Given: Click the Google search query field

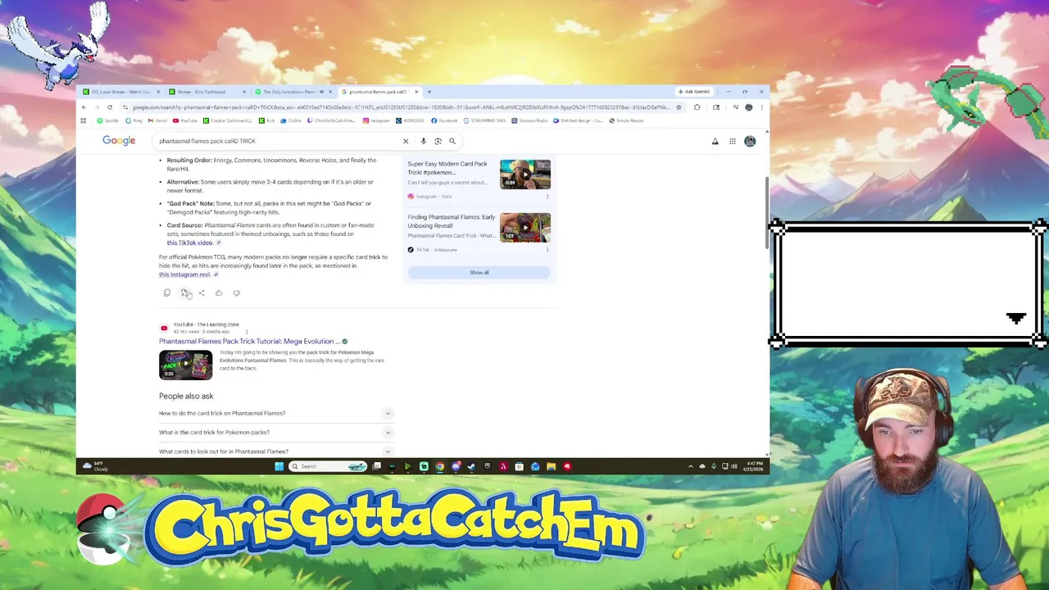Looking at the screenshot, I should pyautogui.click(x=279, y=141).
